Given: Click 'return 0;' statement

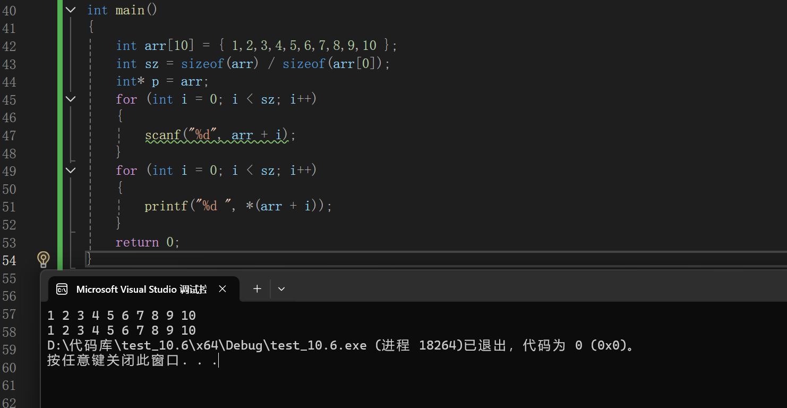Looking at the screenshot, I should [148, 242].
